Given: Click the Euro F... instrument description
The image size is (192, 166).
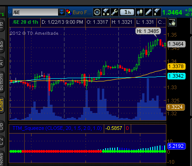Looking at the screenshot, I should point(82,12).
